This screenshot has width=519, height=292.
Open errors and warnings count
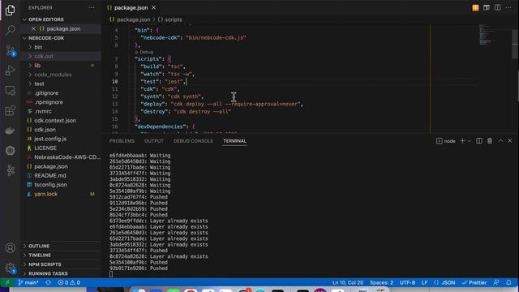[x=69, y=282]
